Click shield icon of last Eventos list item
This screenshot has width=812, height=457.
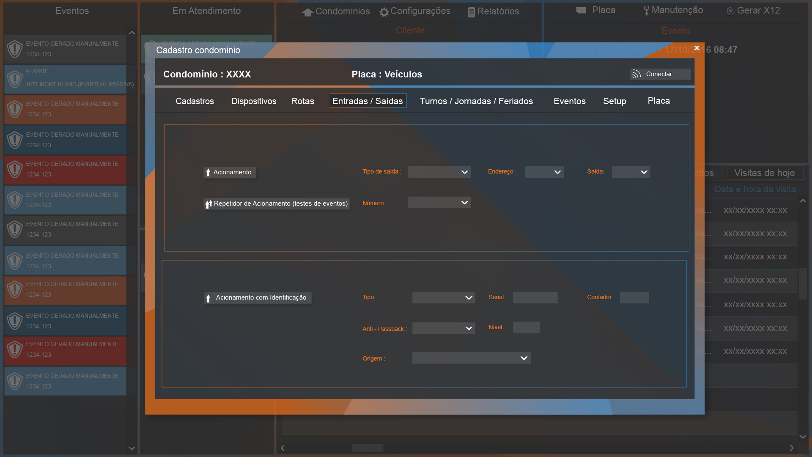pyautogui.click(x=15, y=381)
